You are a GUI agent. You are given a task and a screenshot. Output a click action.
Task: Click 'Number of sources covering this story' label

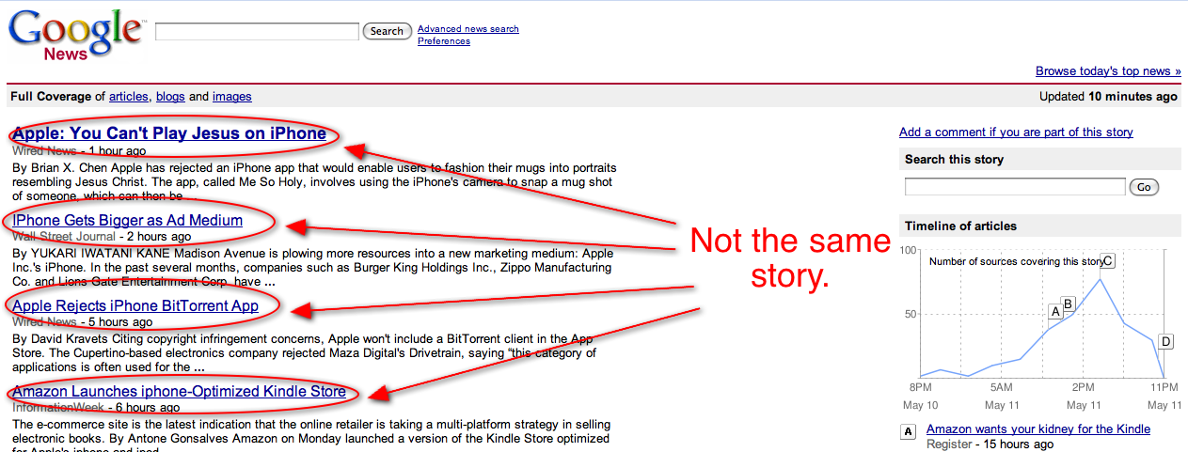tap(1015, 262)
